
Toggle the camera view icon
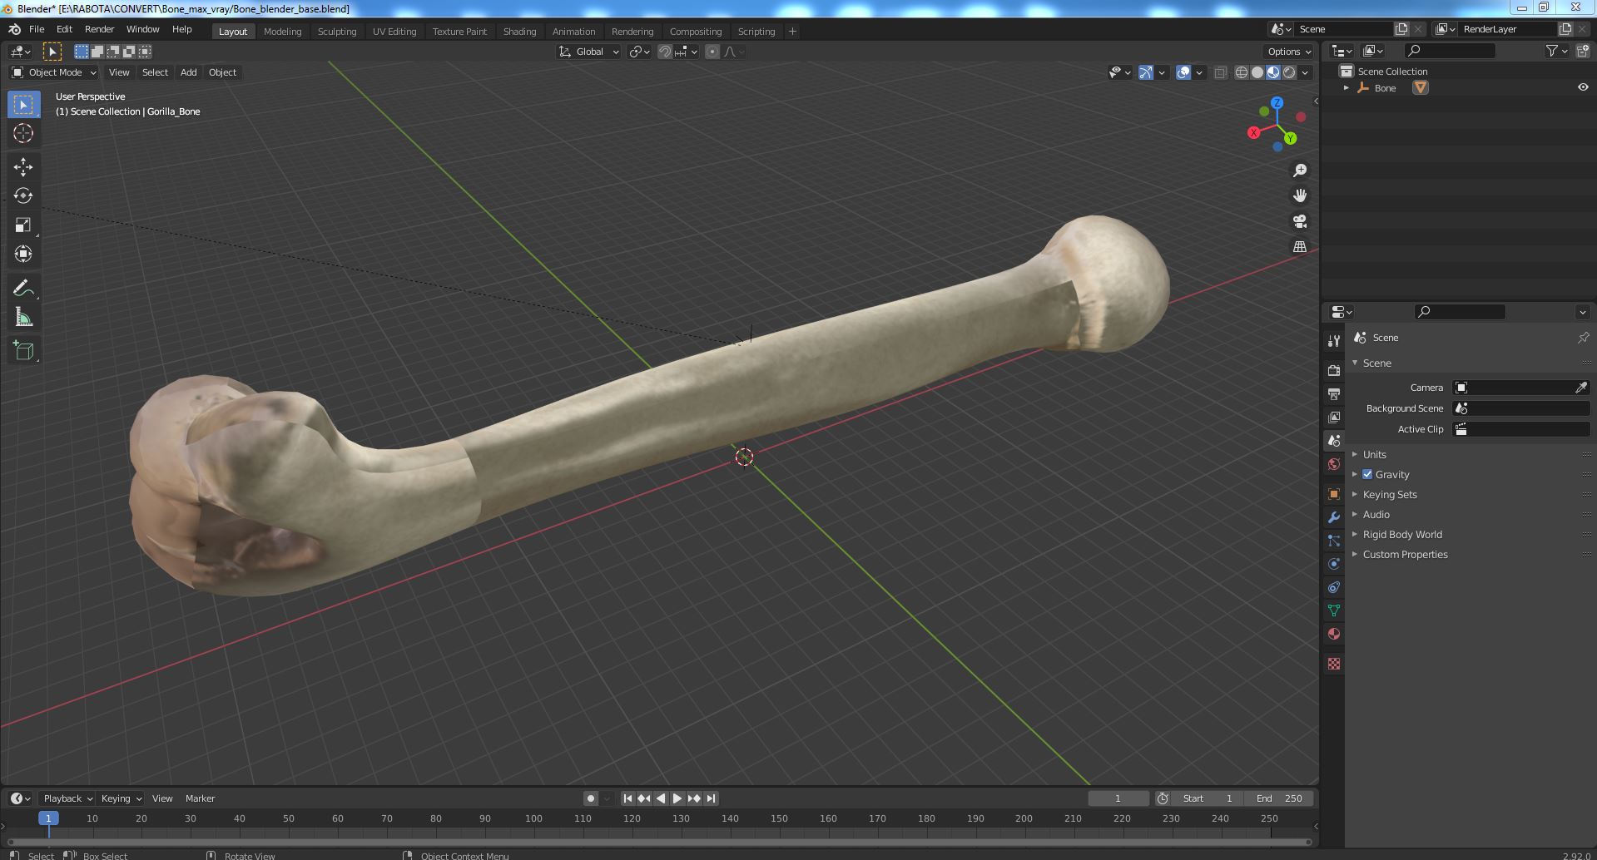(1300, 221)
